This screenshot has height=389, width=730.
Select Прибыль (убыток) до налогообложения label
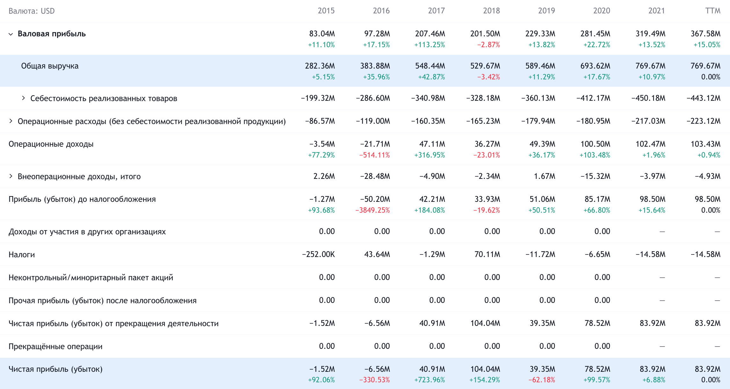pyautogui.click(x=82, y=199)
